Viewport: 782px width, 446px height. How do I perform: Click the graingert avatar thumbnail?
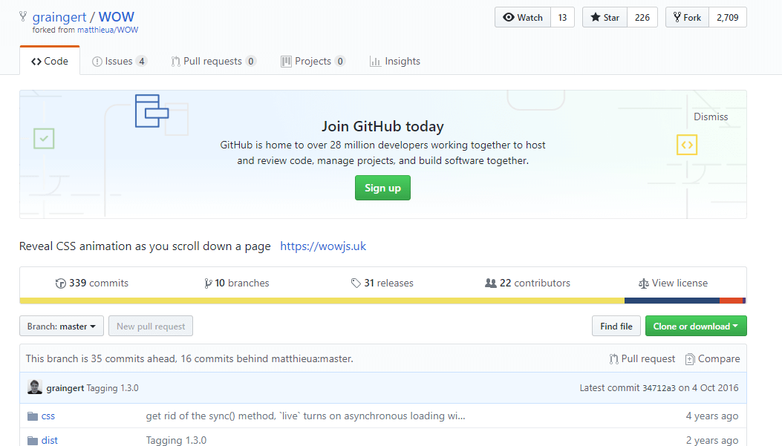[34, 387]
